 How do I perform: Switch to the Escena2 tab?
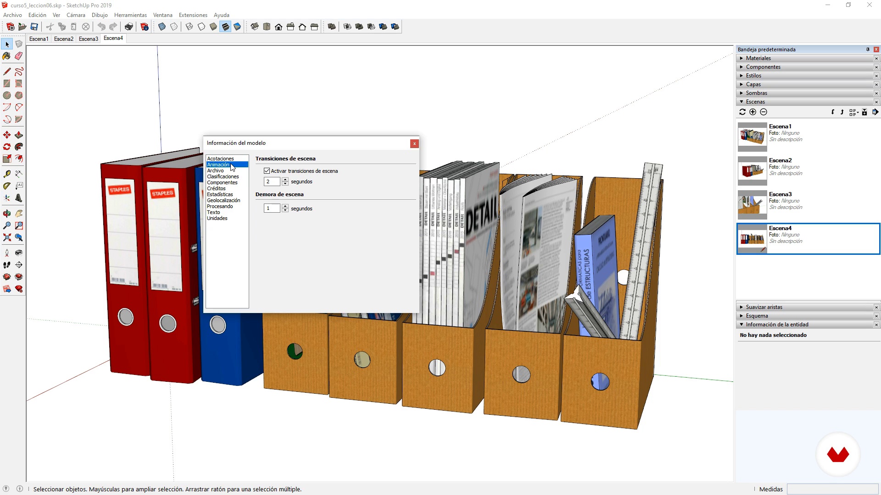(63, 39)
